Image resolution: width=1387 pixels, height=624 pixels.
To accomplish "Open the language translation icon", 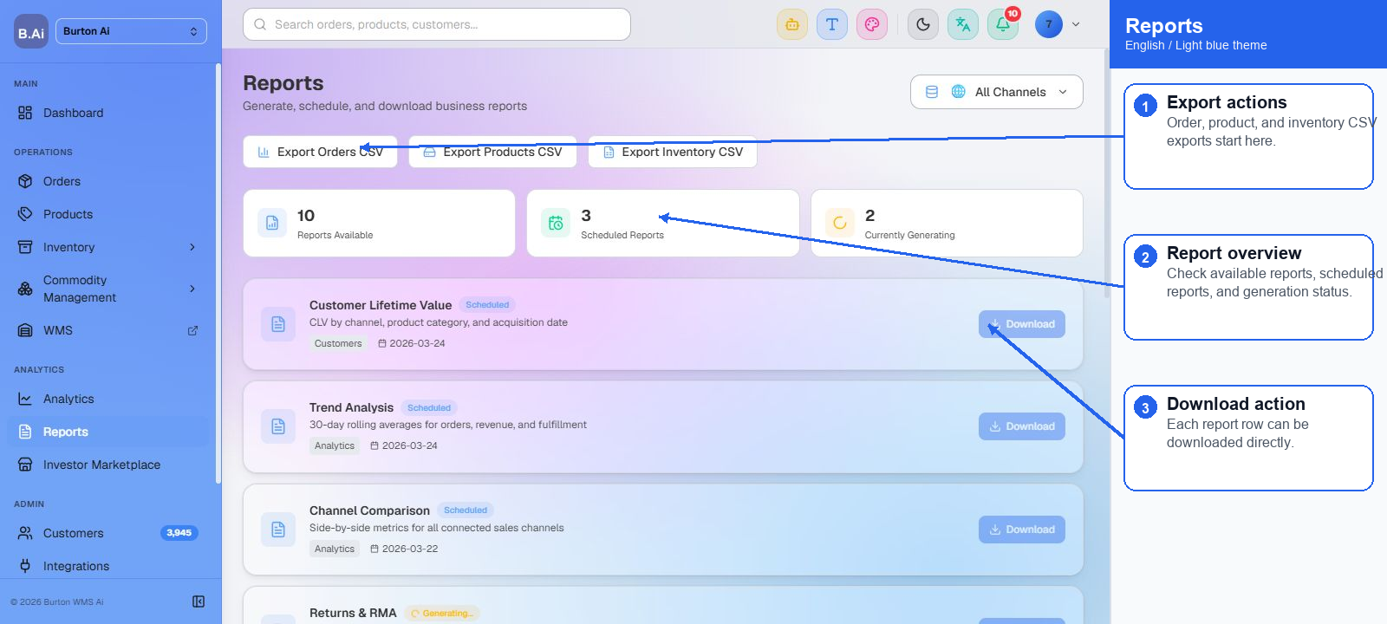I will (963, 24).
